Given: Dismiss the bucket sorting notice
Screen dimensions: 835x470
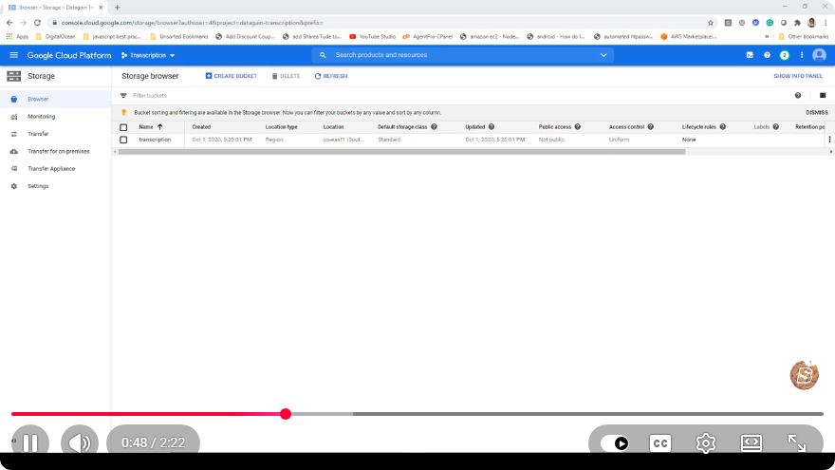Looking at the screenshot, I should click(x=816, y=112).
